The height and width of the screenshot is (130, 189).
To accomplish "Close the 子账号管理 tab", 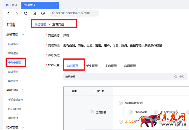I will point(56,5).
